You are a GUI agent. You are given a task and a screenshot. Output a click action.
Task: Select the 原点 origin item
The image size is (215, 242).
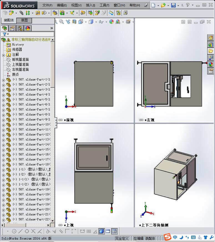click(15, 75)
